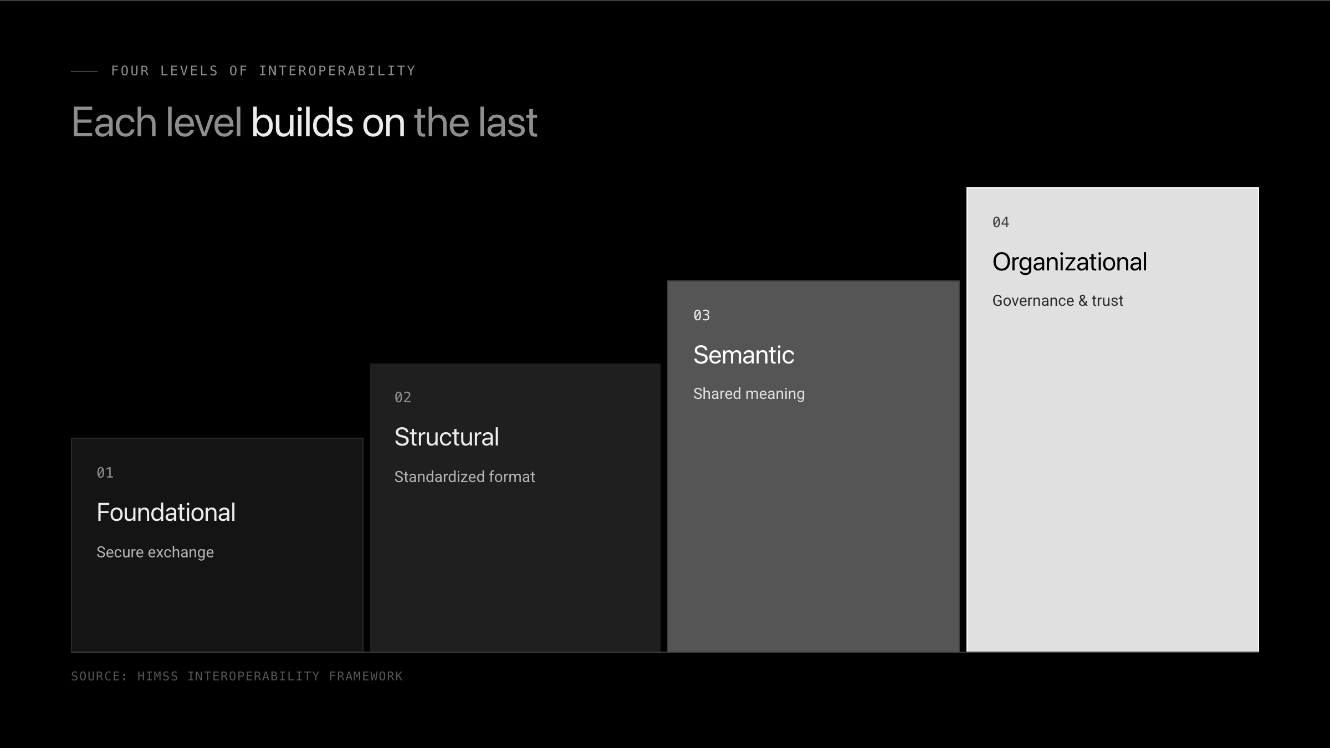Click the HIMSS Interoperability Framework source line
This screenshot has height=748, width=1330.
tap(237, 676)
